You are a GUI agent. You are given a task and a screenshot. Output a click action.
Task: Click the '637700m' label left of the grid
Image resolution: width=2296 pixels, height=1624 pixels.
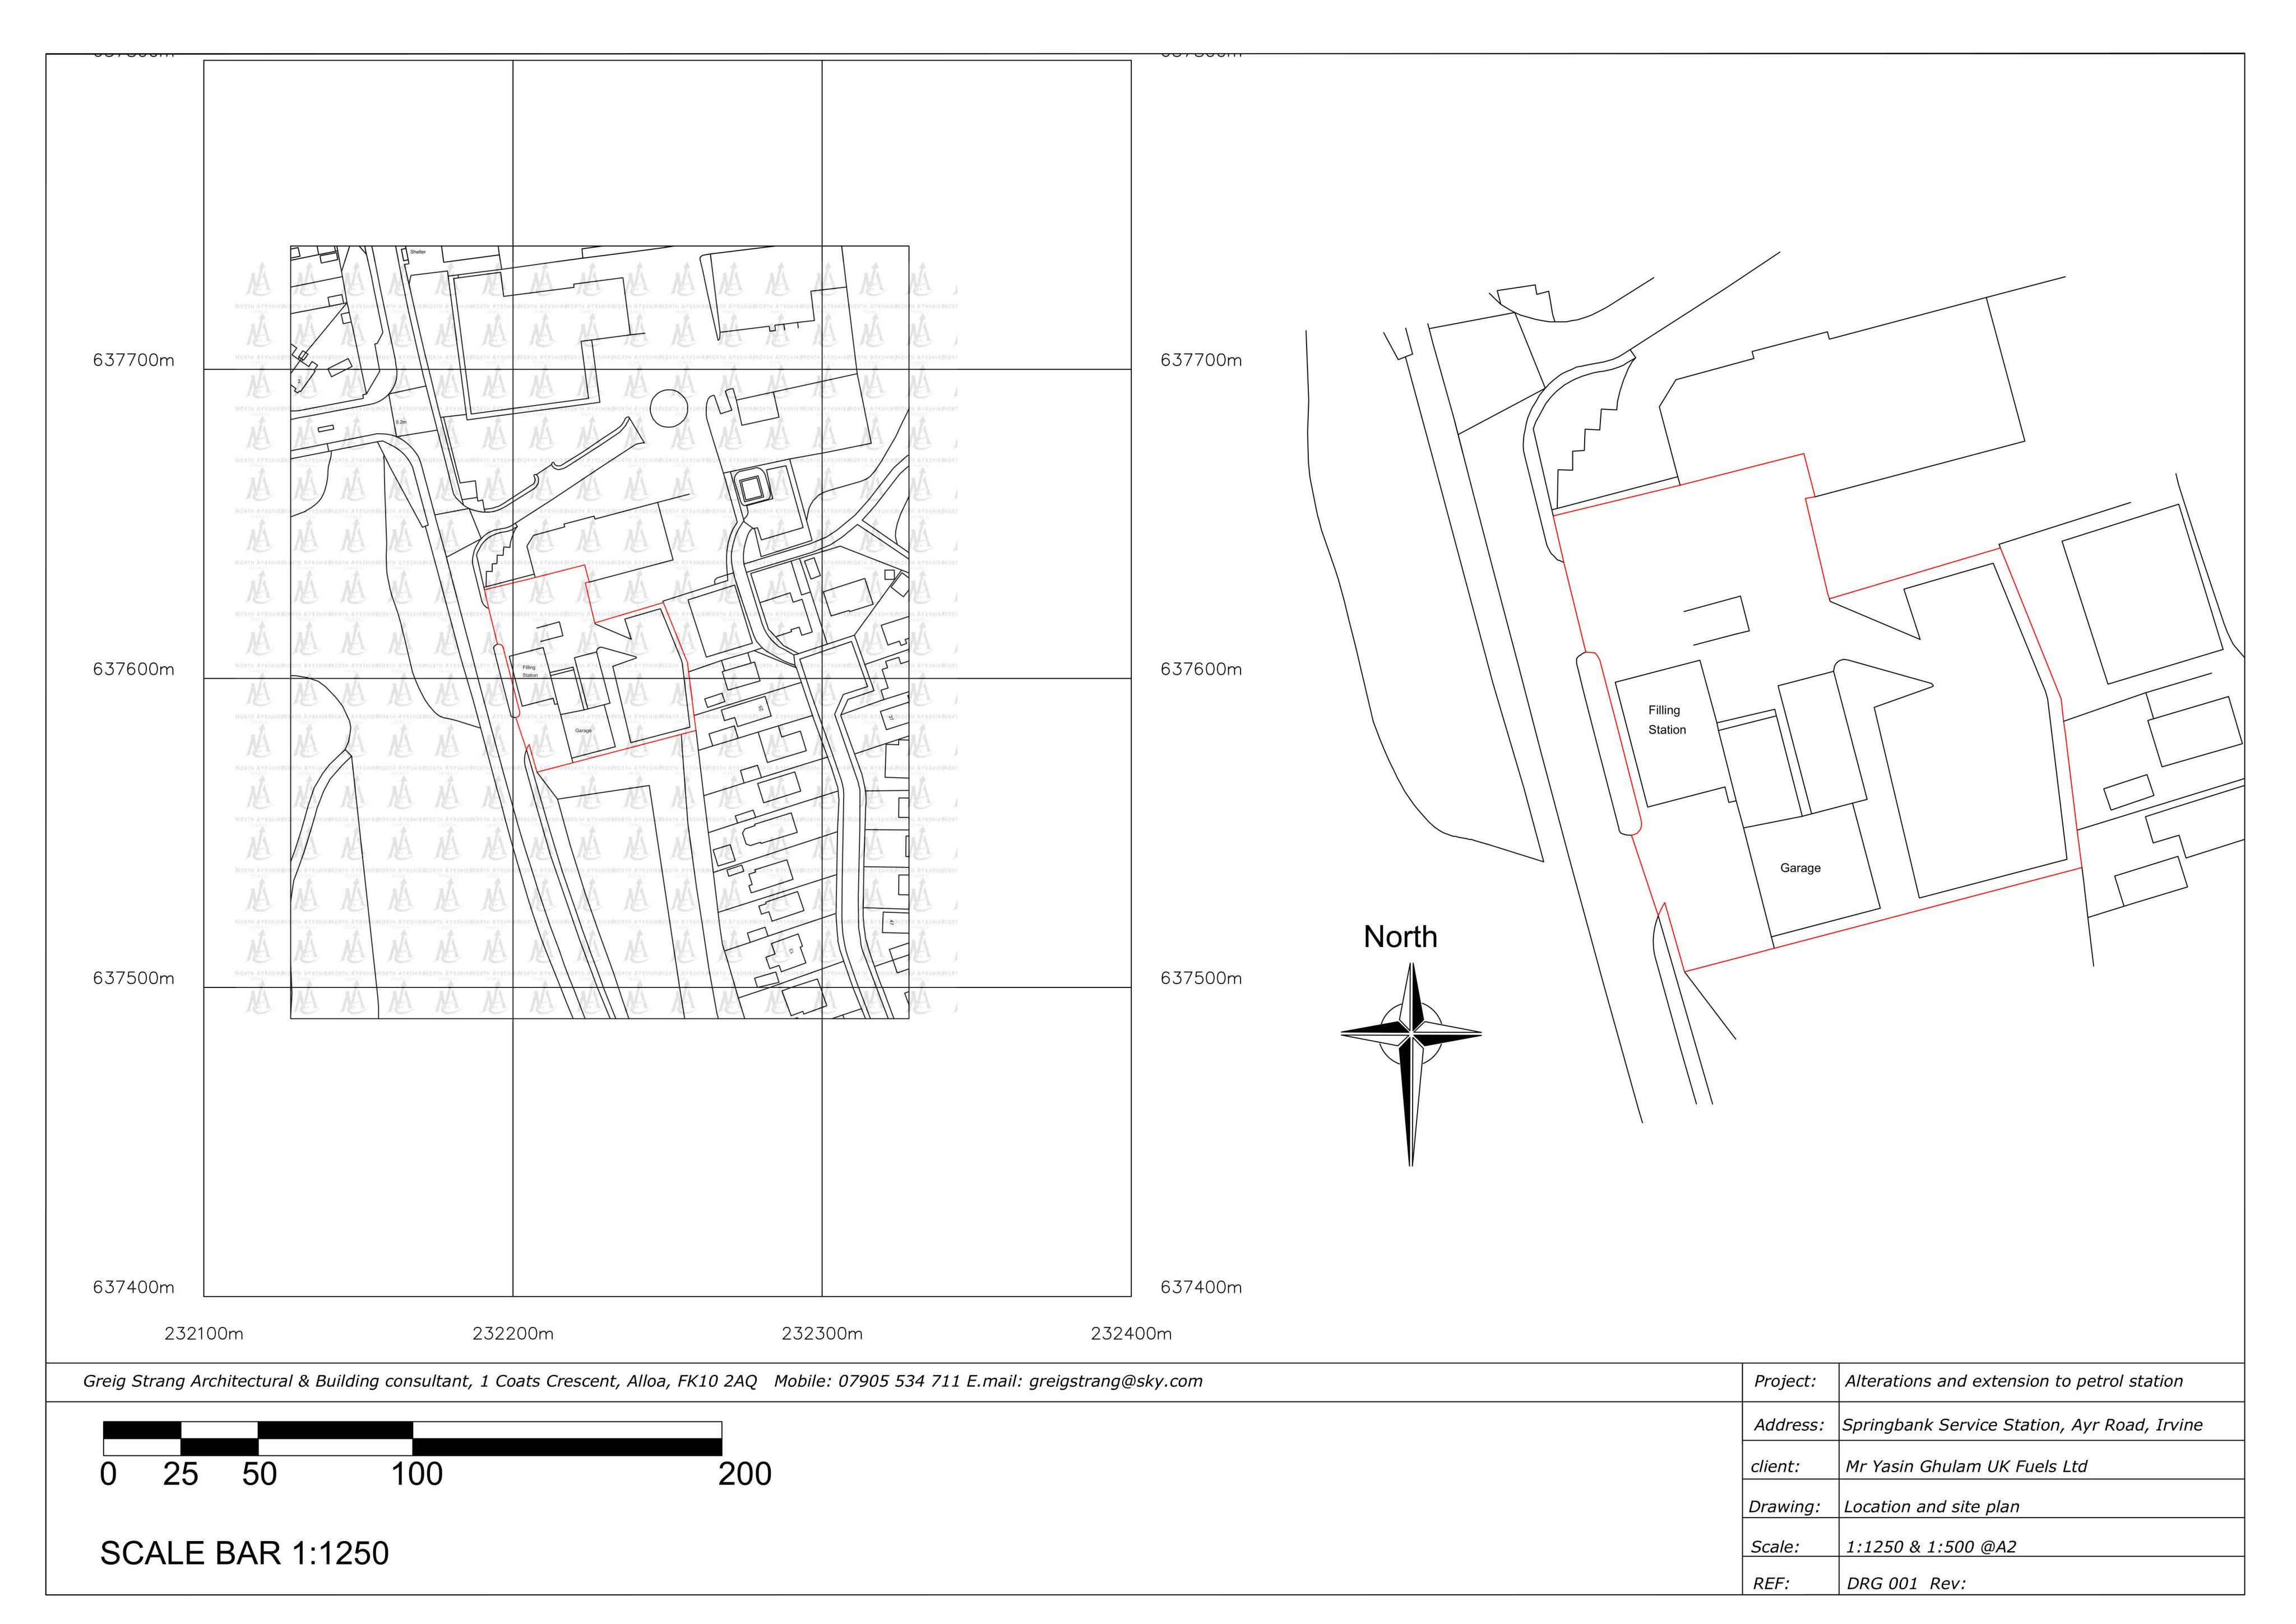click(133, 360)
